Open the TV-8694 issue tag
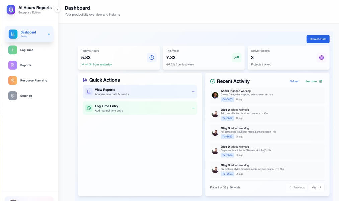Viewport: 339px width, 201px height. pos(227,155)
